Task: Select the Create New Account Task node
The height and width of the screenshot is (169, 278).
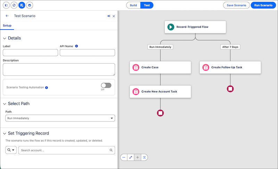Action: [160, 91]
